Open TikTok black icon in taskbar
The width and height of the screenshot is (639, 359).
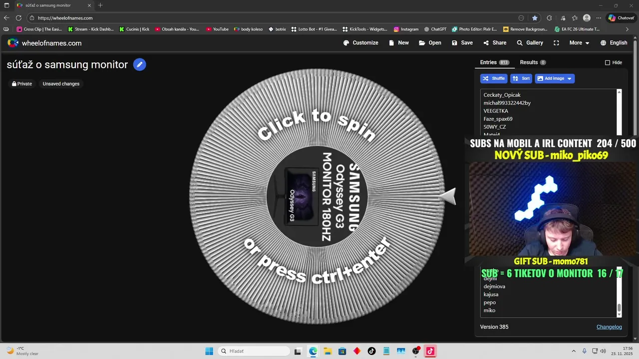click(x=371, y=351)
